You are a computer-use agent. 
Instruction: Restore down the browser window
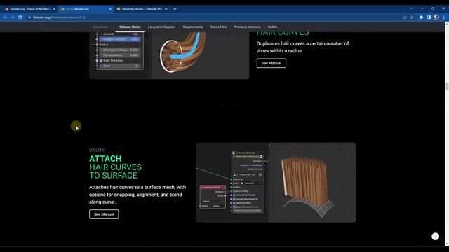tap(433, 9)
